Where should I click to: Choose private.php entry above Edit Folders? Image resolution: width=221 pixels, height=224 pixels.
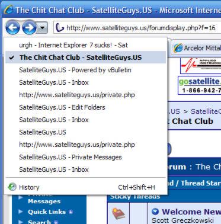[x=85, y=95]
